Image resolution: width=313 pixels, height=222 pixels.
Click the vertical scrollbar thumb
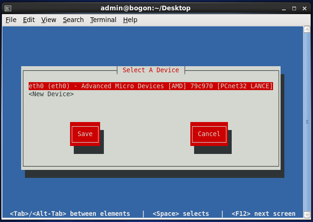(x=307, y=122)
